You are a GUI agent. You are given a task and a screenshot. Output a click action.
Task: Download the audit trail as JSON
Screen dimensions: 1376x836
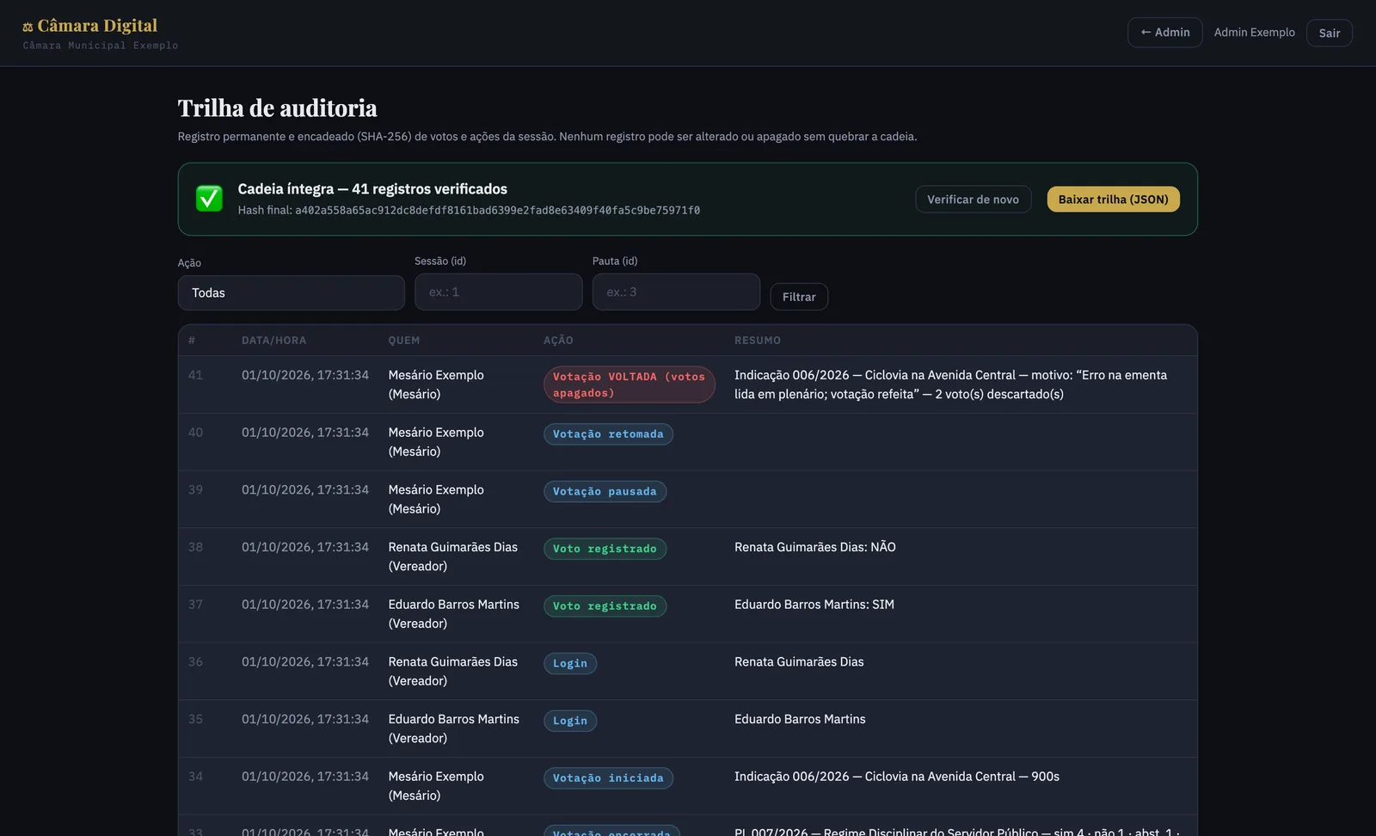1113,200
